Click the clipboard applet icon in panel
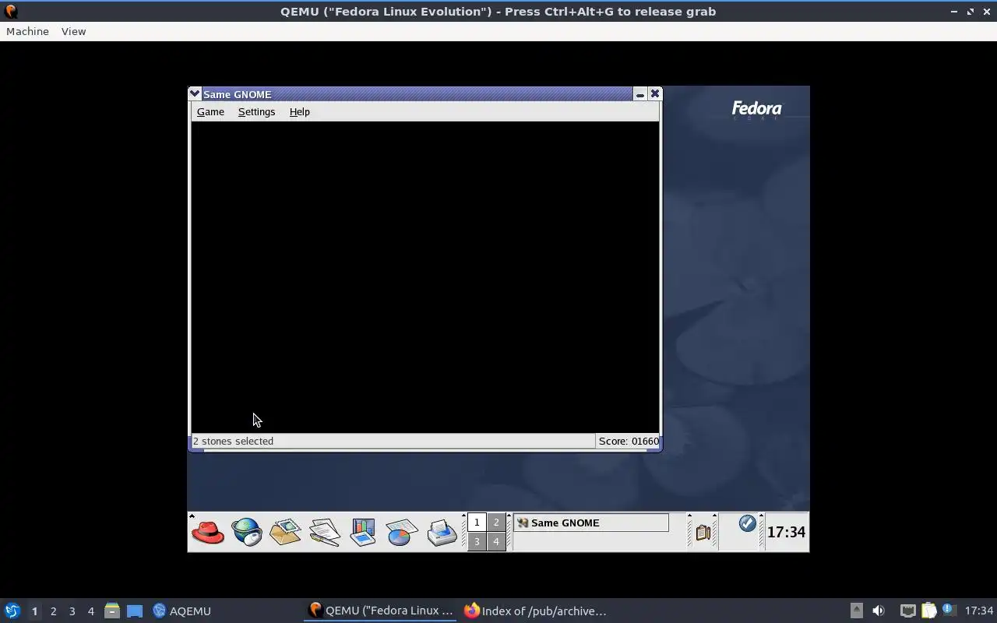Viewport: 997px width, 623px height. click(x=703, y=533)
